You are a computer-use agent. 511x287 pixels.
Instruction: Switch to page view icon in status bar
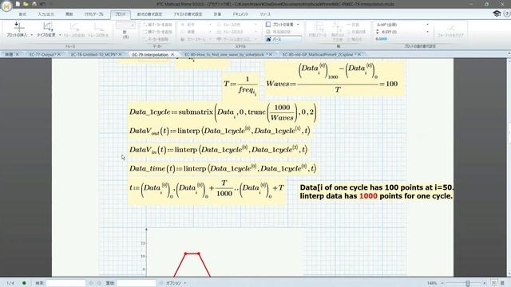pos(494,283)
